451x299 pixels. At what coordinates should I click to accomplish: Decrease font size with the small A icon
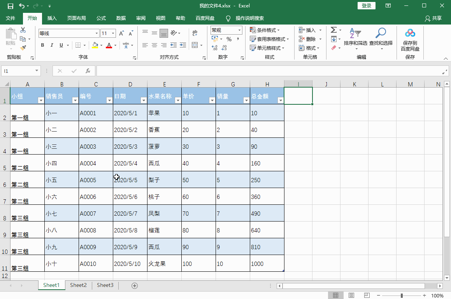point(131,33)
